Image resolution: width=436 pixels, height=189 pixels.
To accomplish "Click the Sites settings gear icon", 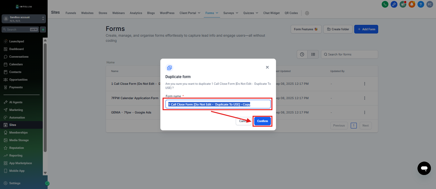I will click(x=307, y=13).
